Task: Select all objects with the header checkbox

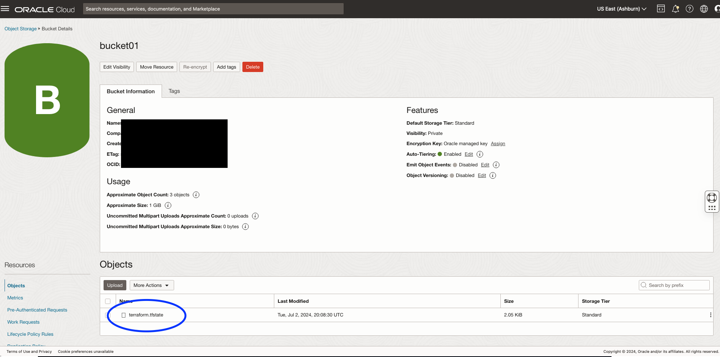Action: [108, 301]
